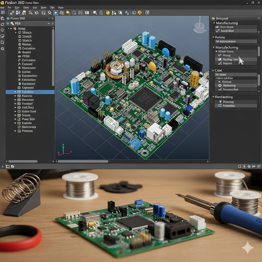Expand the first Sketch node arrow
This screenshot has width=262, height=262.
(16, 32)
